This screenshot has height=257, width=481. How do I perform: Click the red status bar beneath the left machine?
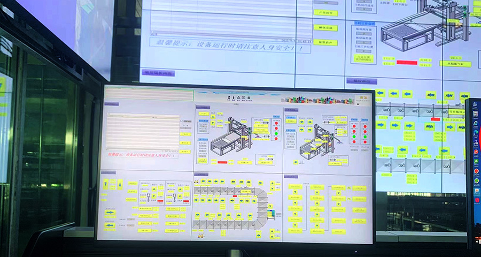(x=222, y=162)
